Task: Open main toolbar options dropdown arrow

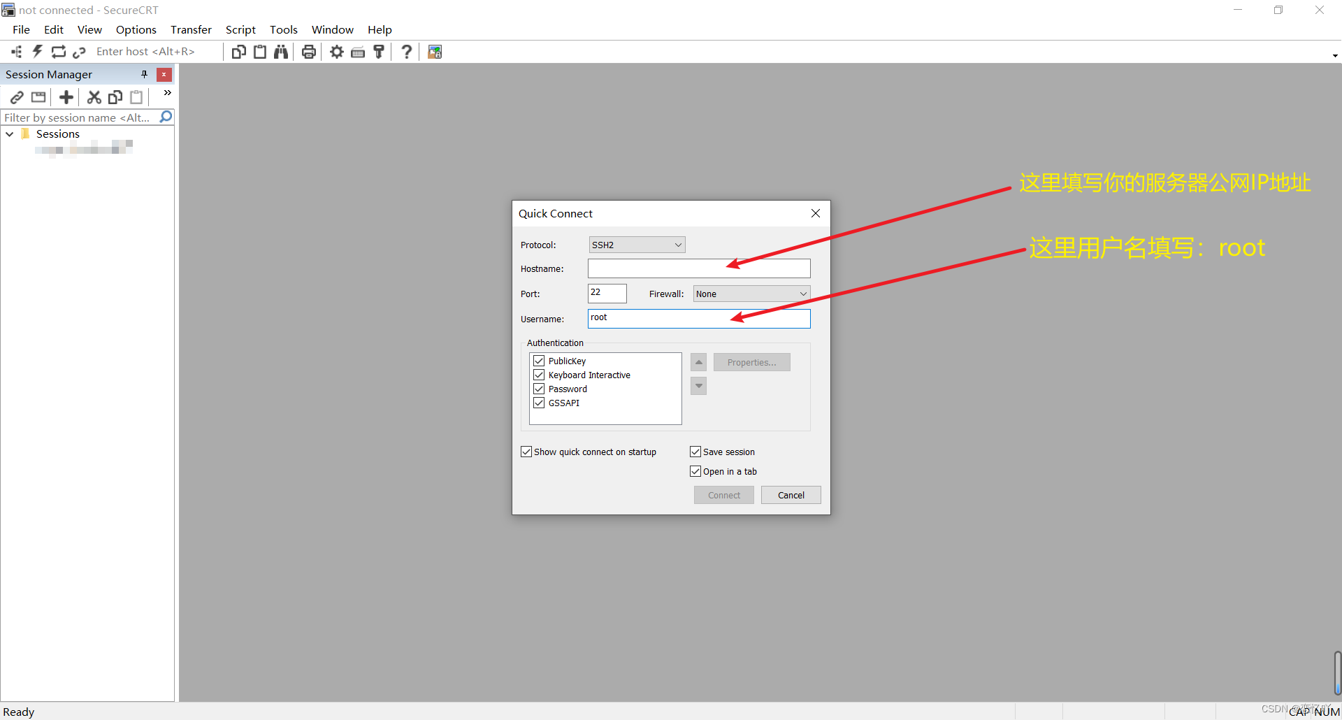Action: [x=1335, y=56]
